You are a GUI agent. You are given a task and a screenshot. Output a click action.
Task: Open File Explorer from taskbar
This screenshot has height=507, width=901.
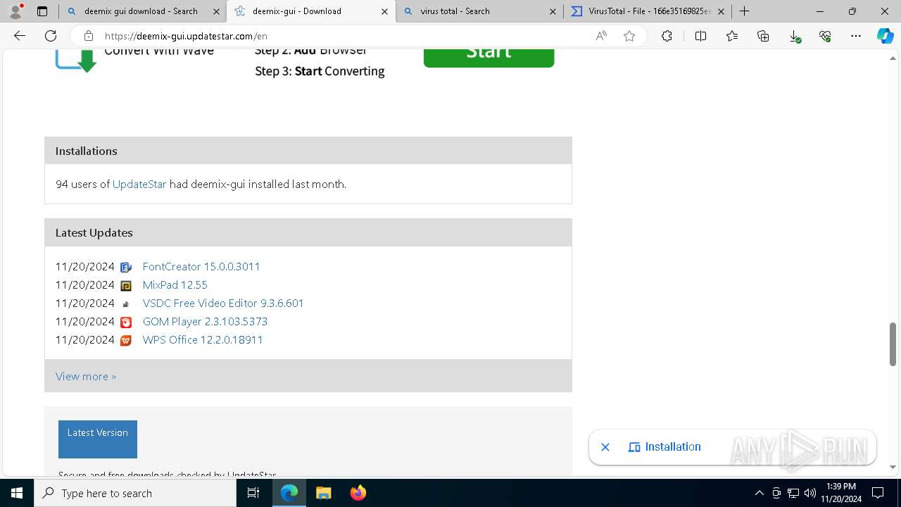tap(323, 493)
